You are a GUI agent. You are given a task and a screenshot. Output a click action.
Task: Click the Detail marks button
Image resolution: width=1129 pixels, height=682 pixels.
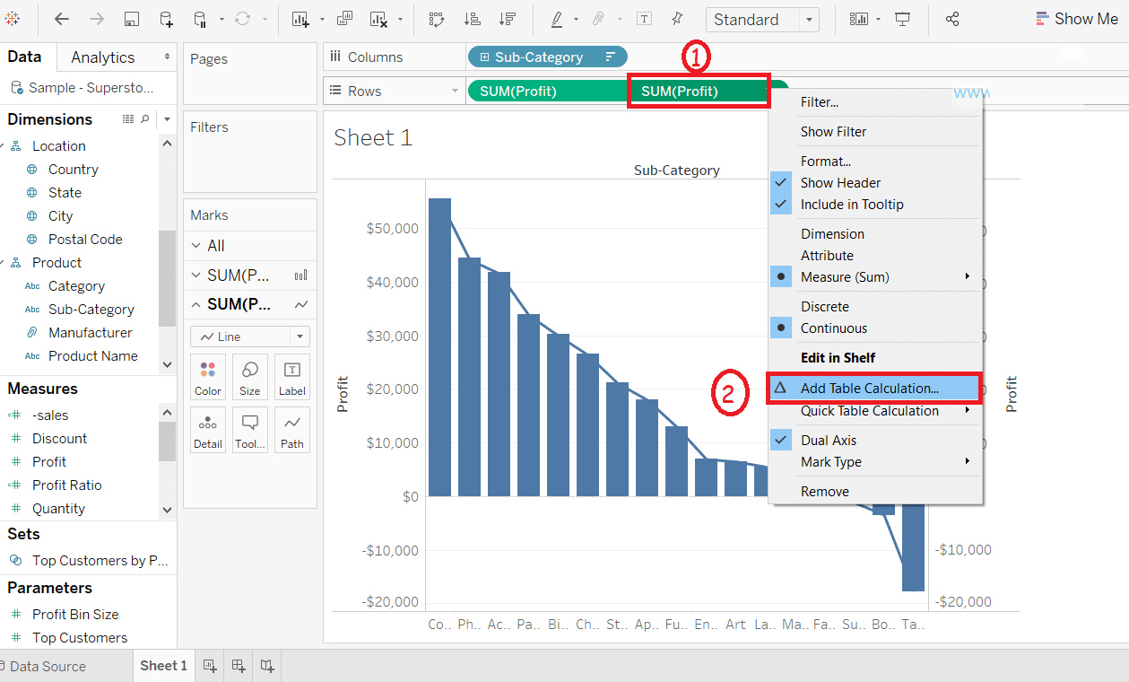pos(208,430)
